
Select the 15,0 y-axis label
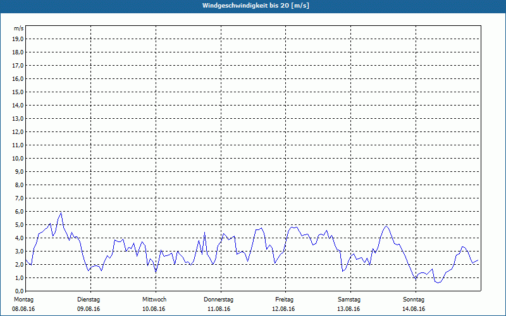[18, 92]
